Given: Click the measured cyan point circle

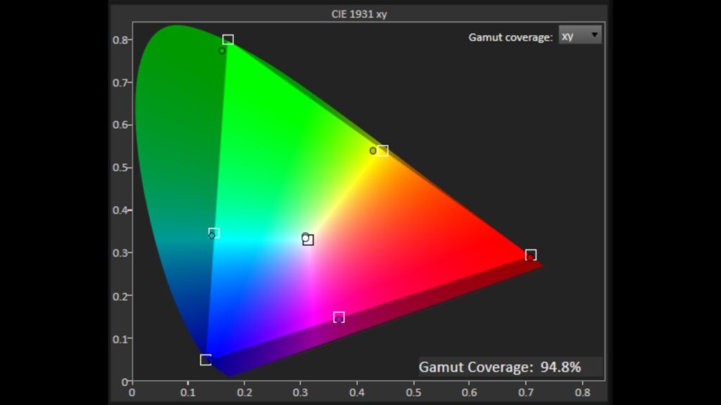Looking at the screenshot, I should coord(211,236).
